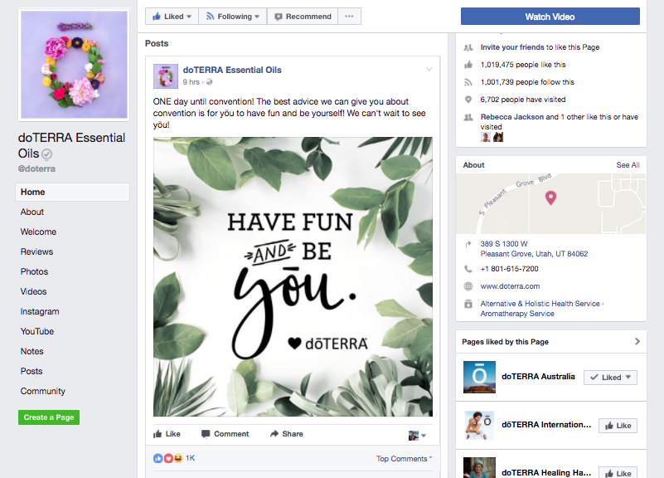Click the directions arrow icon by address
Screen dimensions: 664x478
468,244
